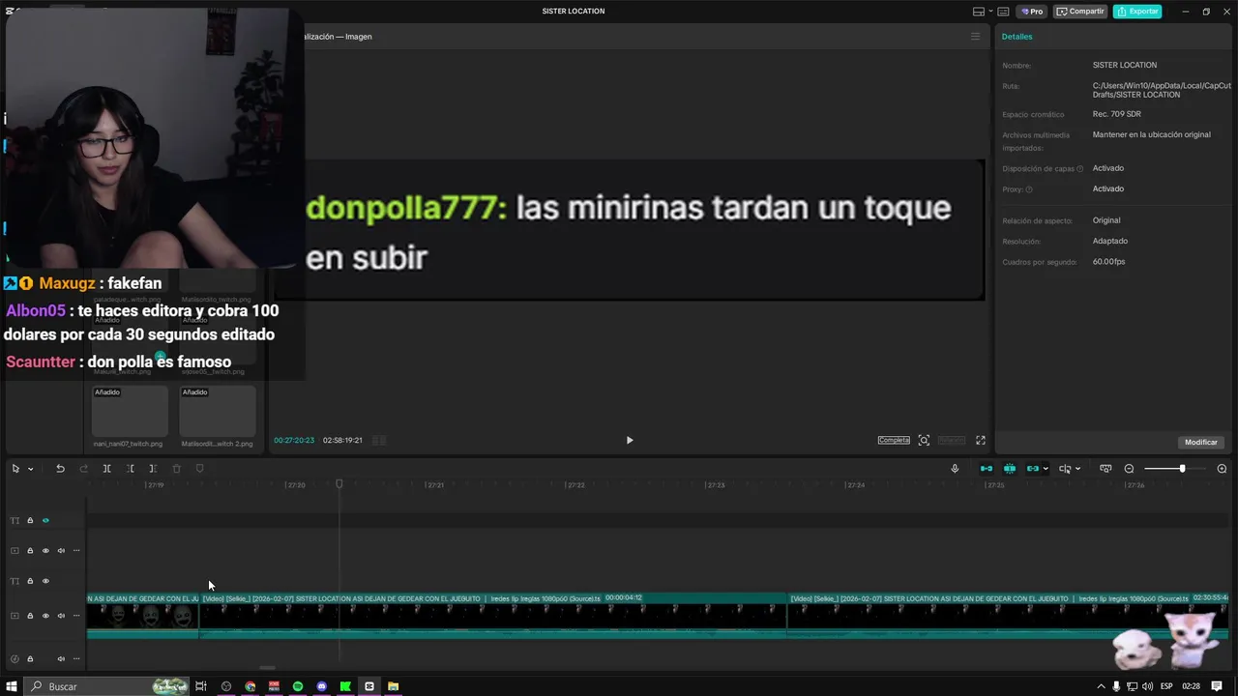
Task: Delete right of playhead trim tool
Action: tap(153, 469)
